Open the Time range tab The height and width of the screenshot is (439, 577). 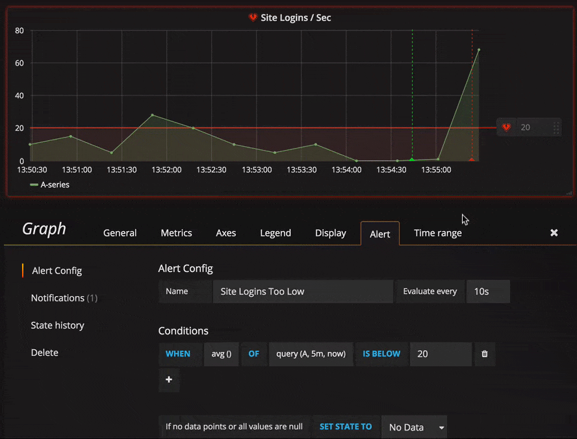tap(437, 232)
